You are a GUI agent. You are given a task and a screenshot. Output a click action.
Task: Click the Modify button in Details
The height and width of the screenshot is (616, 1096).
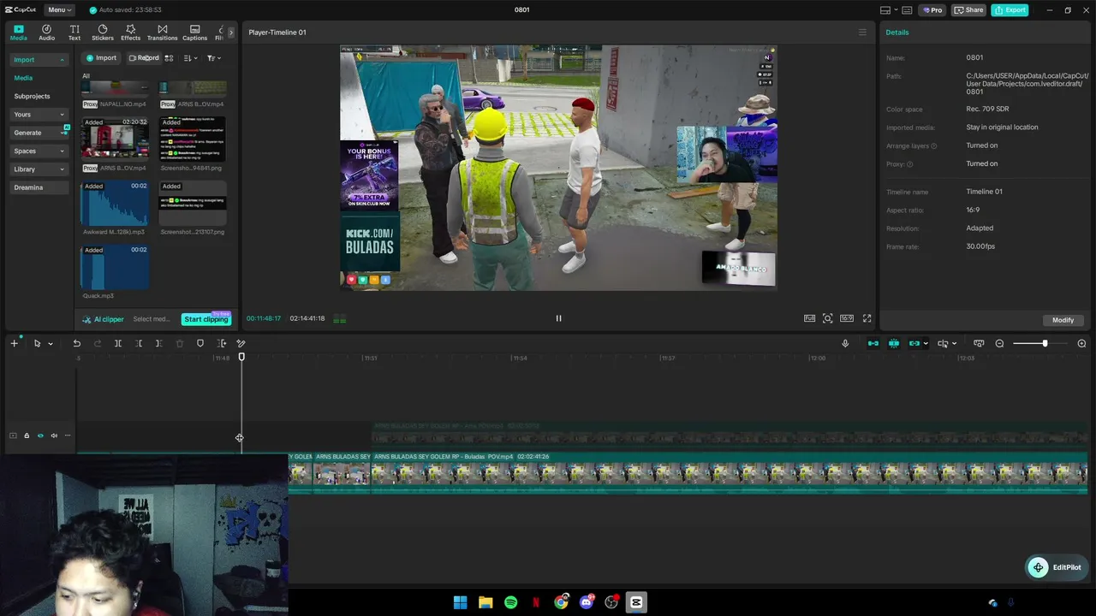1063,320
